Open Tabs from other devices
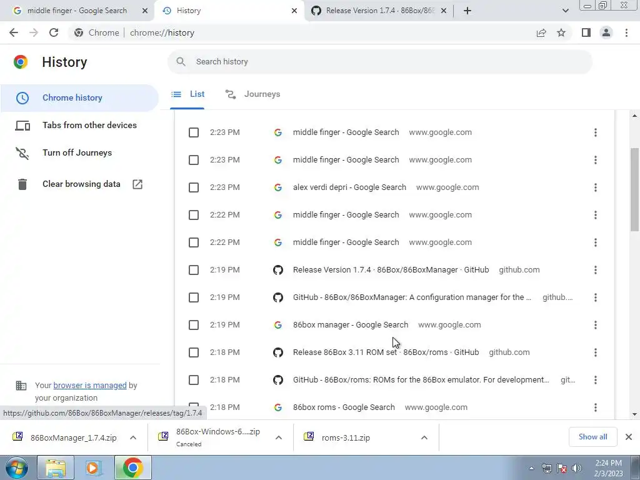This screenshot has width=640, height=480. coord(79,125)
